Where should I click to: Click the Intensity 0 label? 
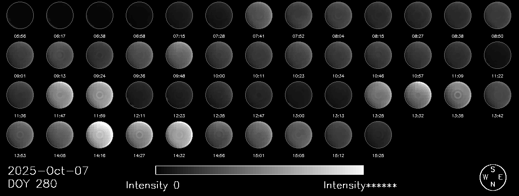(153, 186)
